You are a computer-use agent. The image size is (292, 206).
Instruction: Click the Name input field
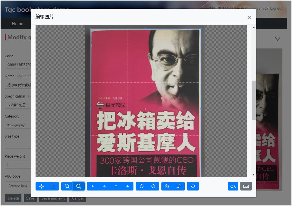pos(18,85)
